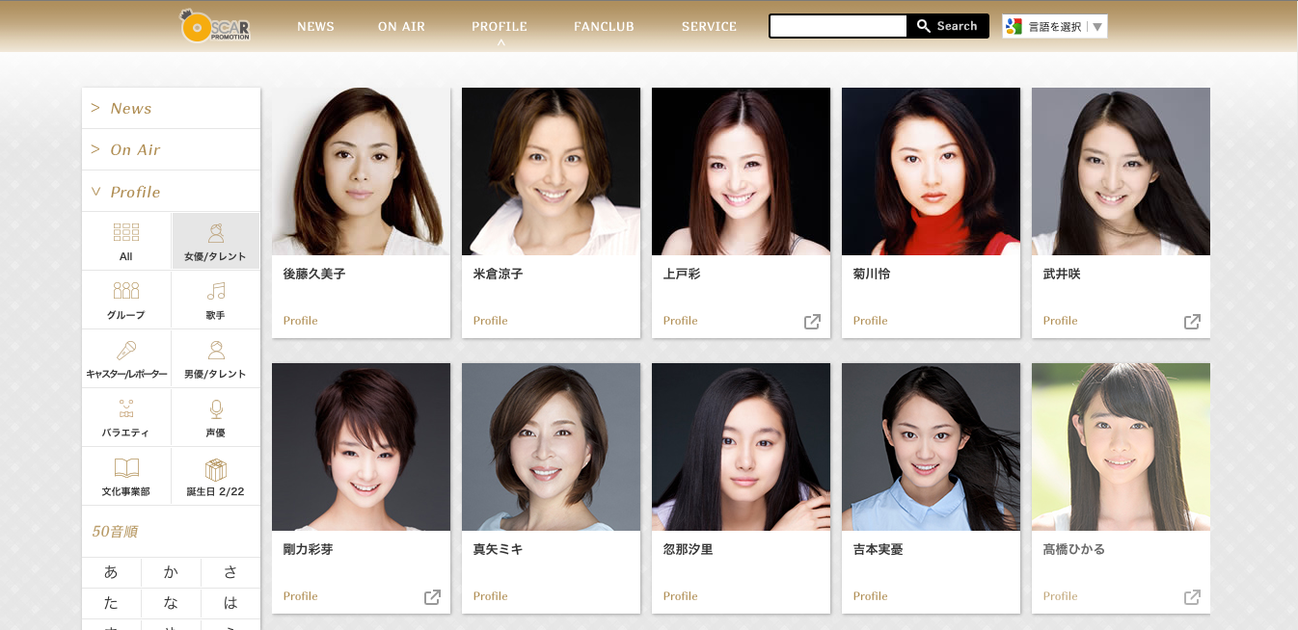This screenshot has width=1298, height=630.
Task: Open the FANCLUB top menu item
Action: point(604,27)
